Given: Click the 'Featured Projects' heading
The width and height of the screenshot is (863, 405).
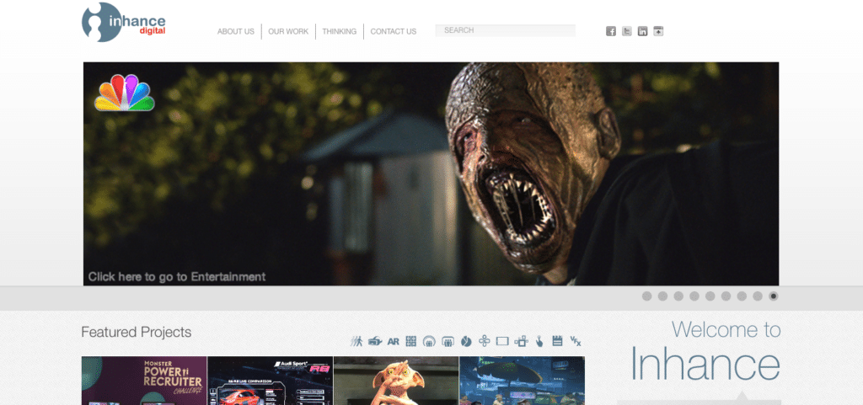Looking at the screenshot, I should point(136,332).
